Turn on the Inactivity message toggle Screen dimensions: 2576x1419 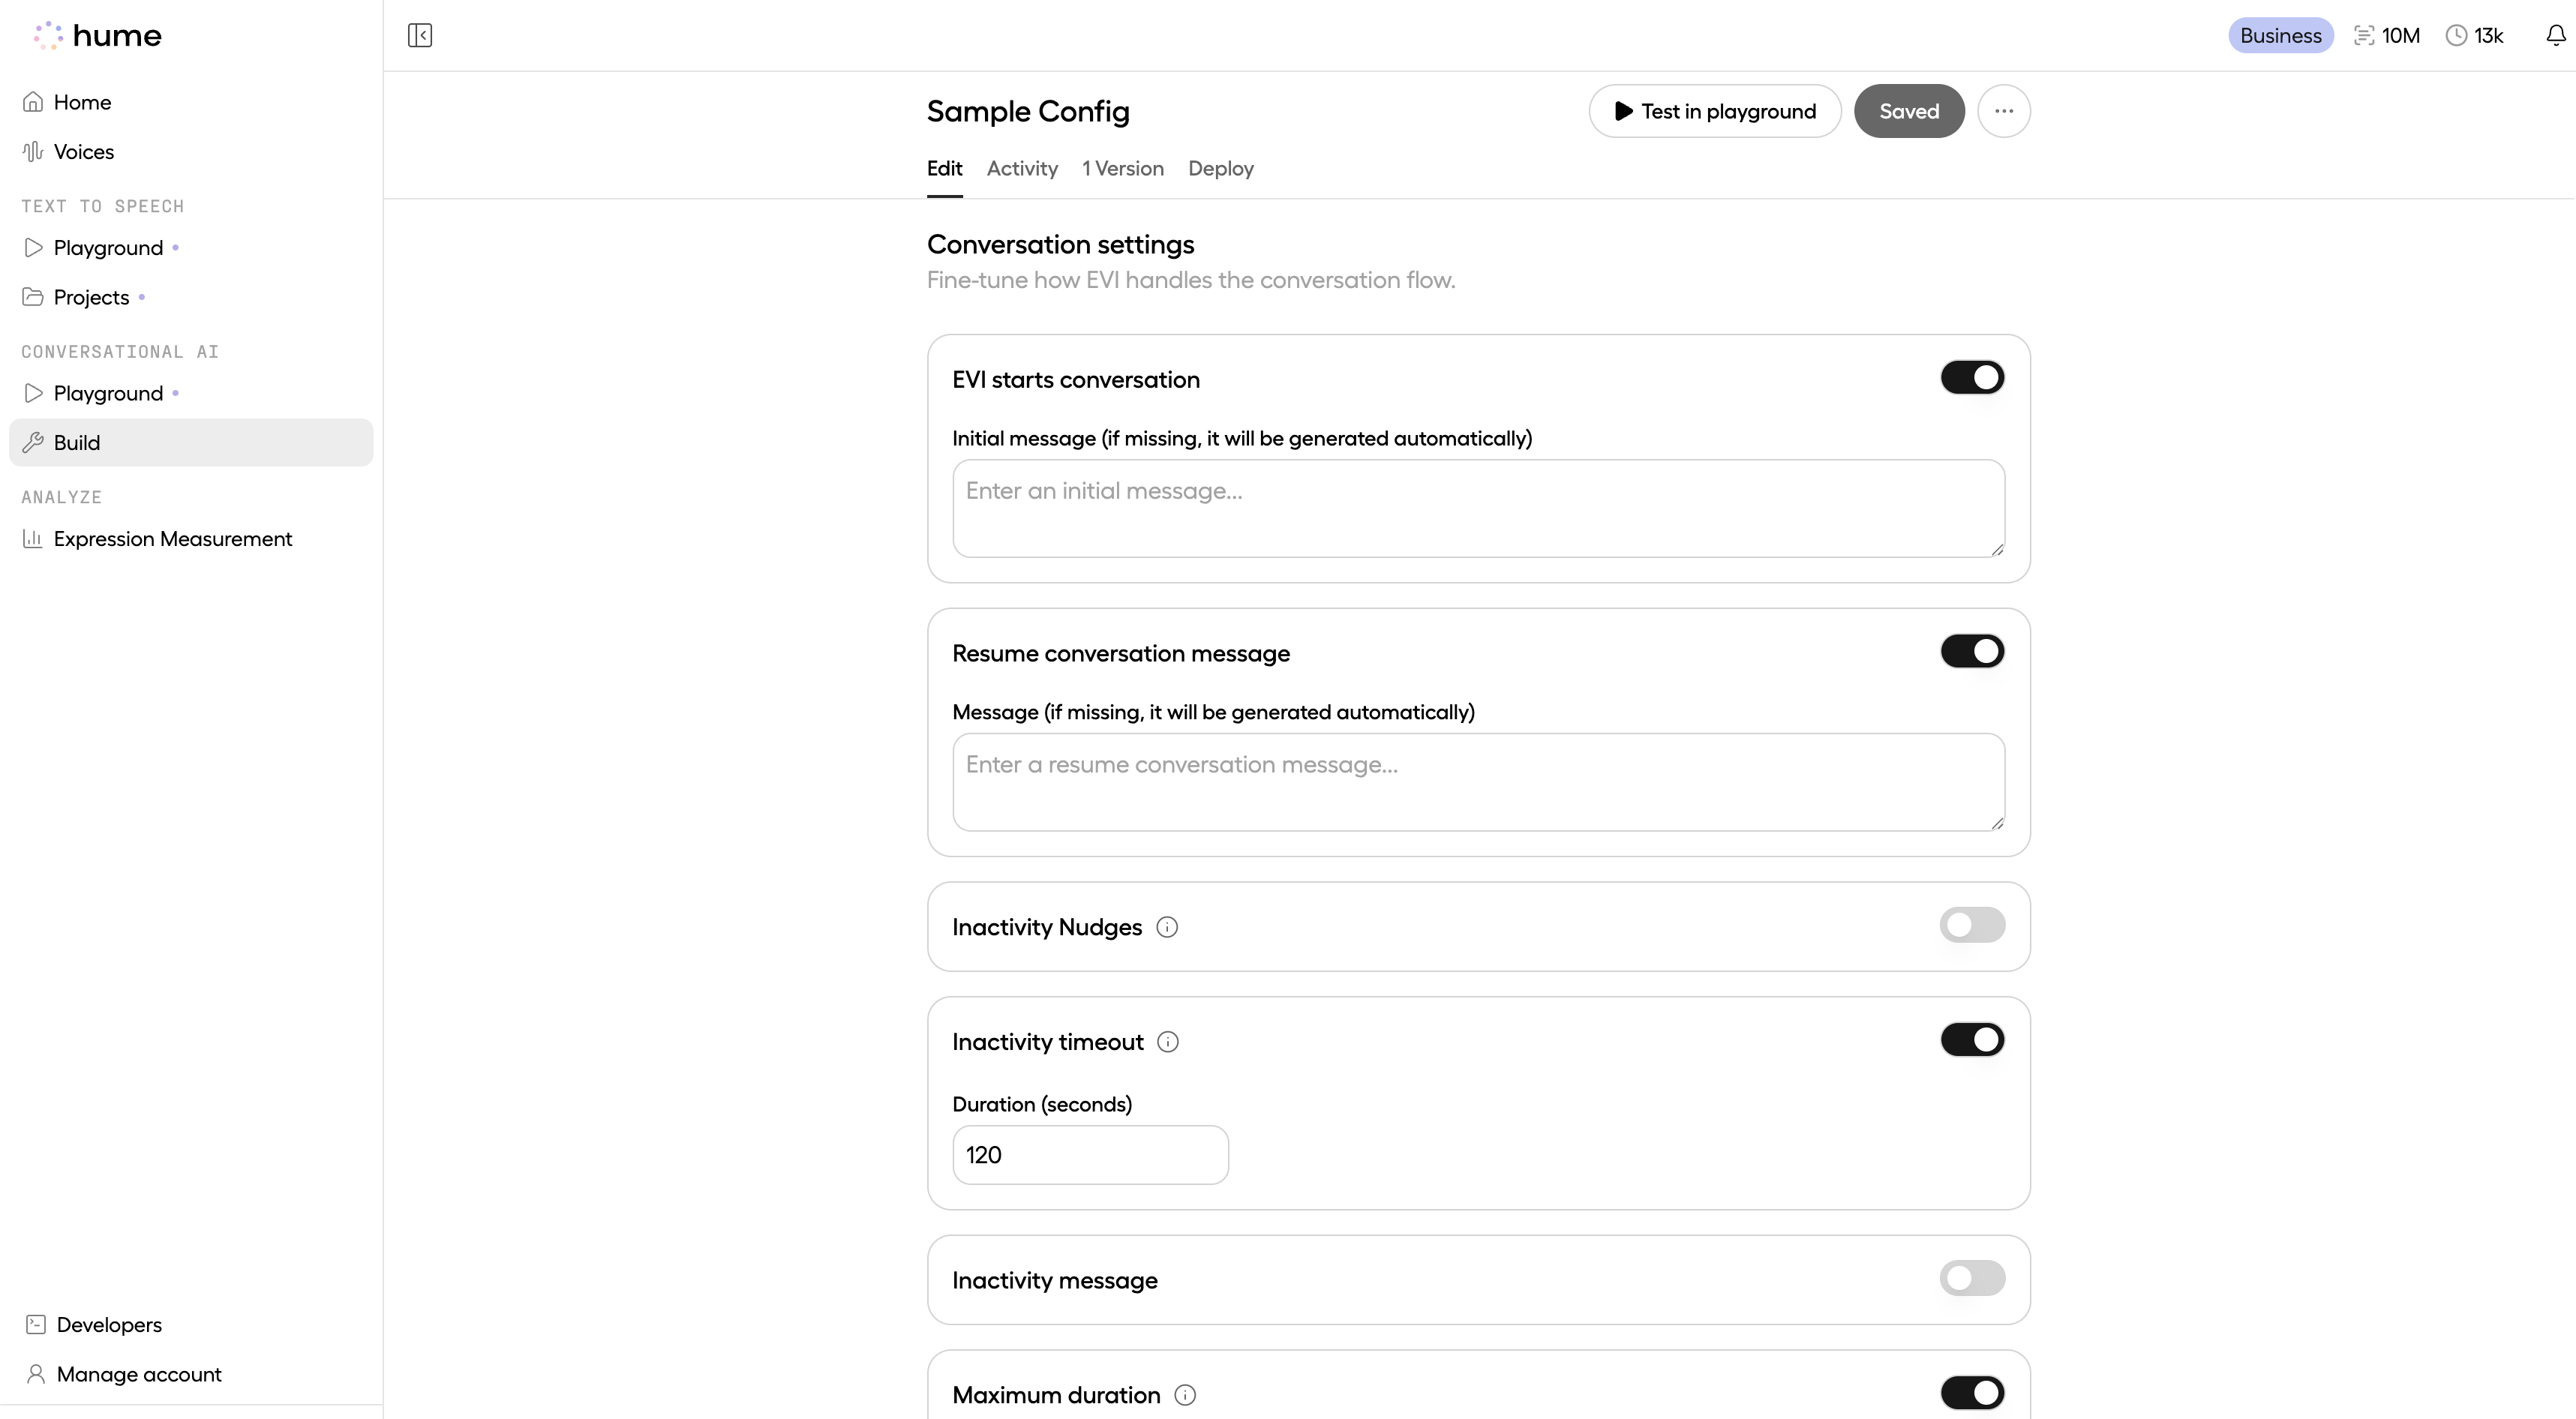pos(1972,1278)
